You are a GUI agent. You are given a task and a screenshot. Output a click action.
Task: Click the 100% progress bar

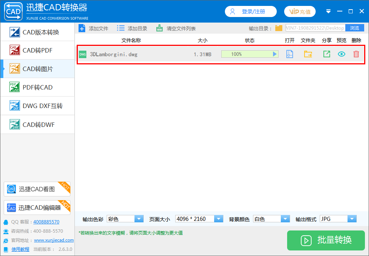coord(250,54)
